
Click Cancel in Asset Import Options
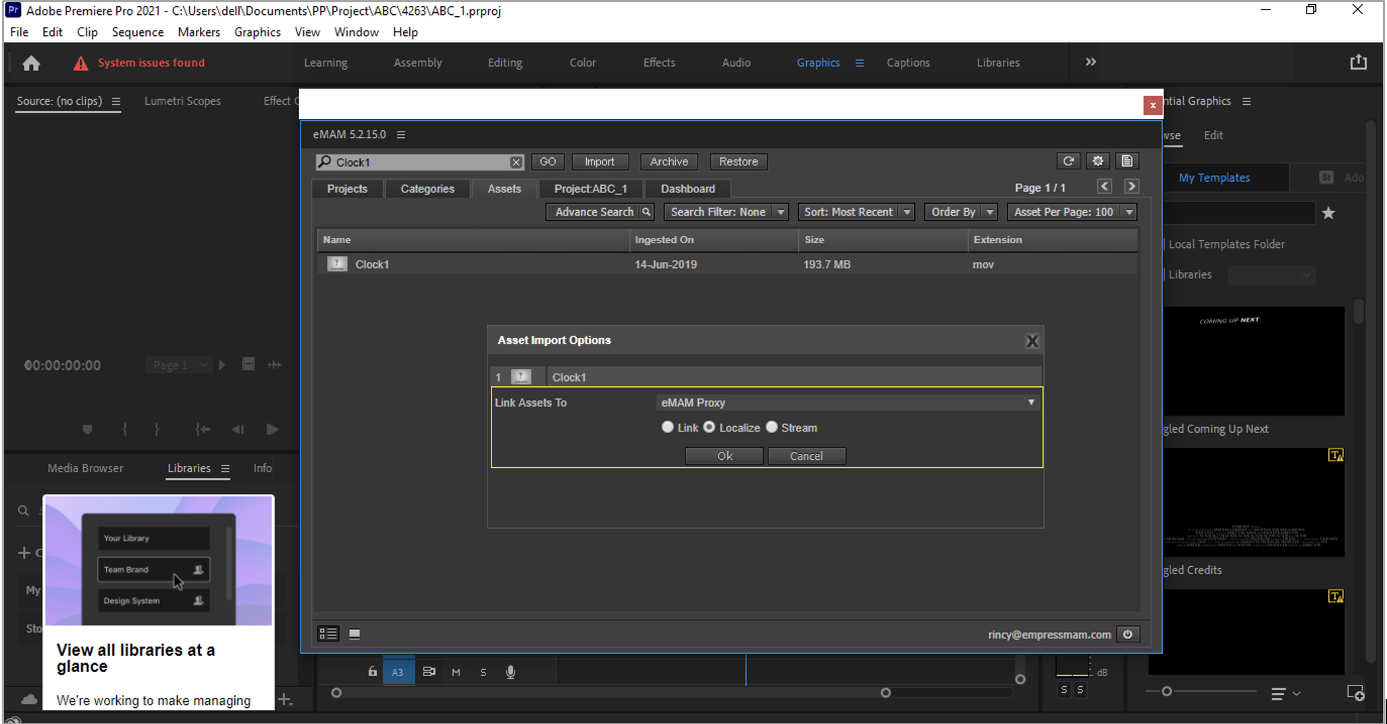click(x=806, y=456)
